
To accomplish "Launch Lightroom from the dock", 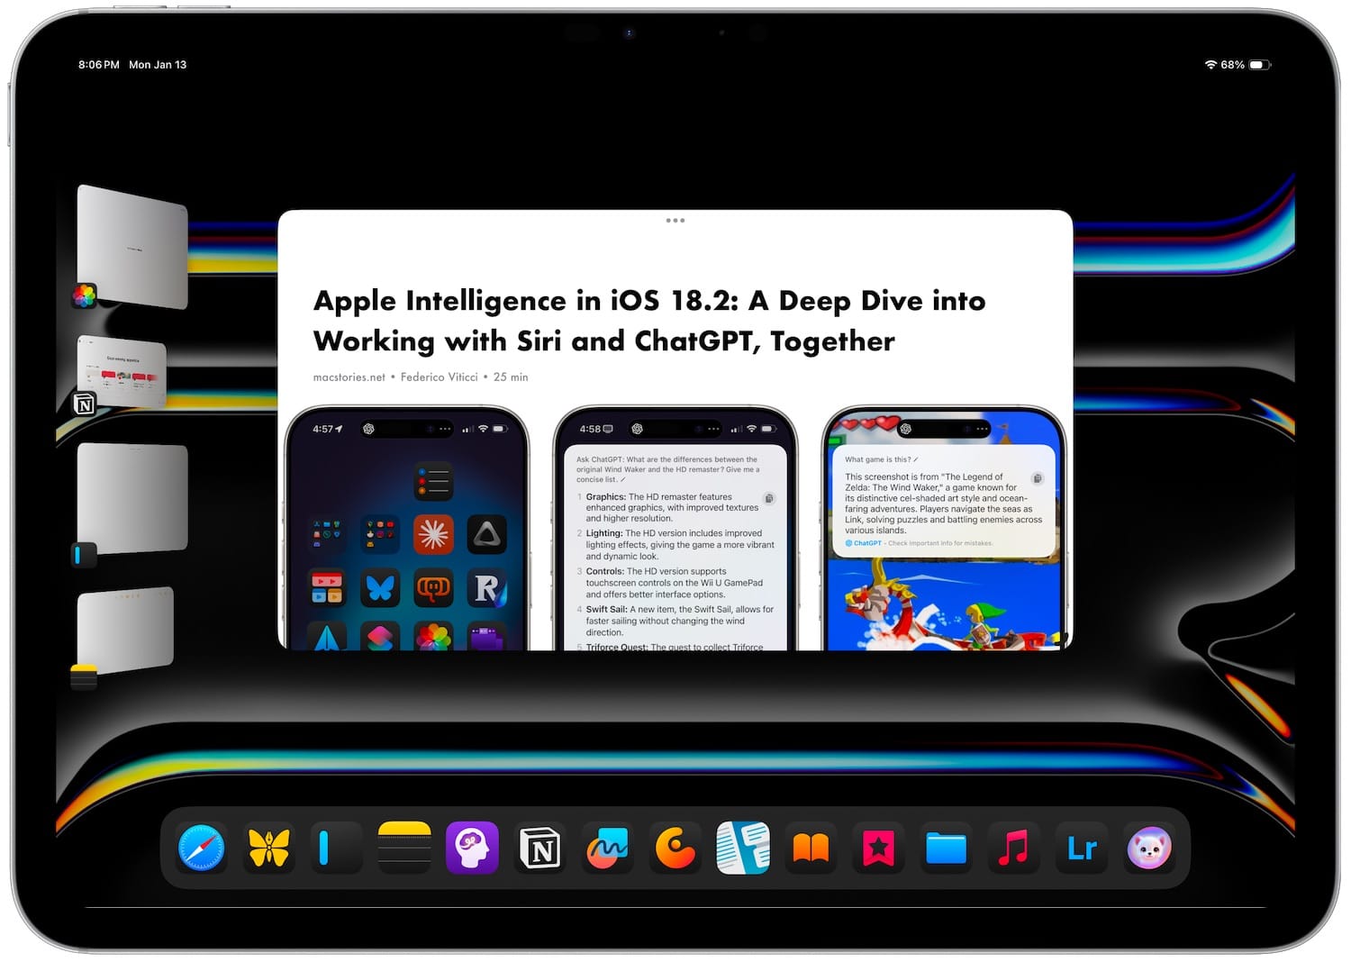I will pos(1081,847).
